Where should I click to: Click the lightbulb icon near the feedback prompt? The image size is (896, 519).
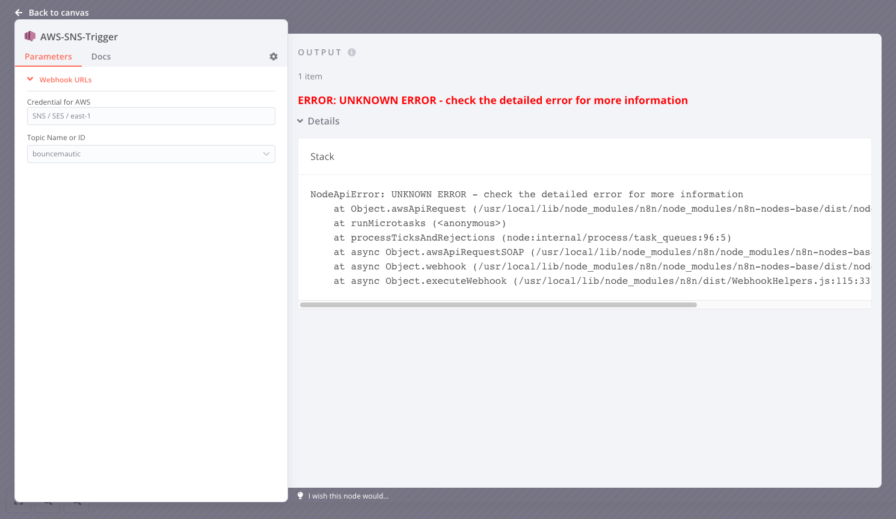click(301, 496)
